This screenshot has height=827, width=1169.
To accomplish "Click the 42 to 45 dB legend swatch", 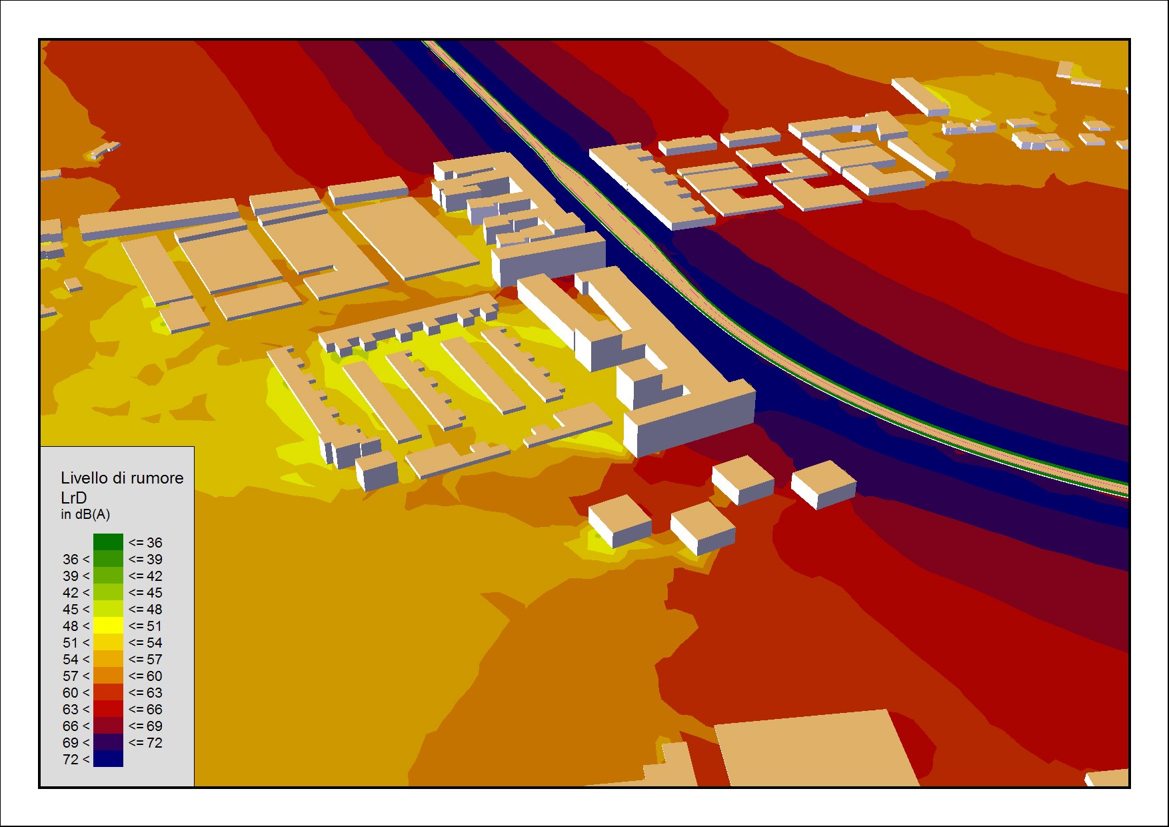I will (108, 592).
